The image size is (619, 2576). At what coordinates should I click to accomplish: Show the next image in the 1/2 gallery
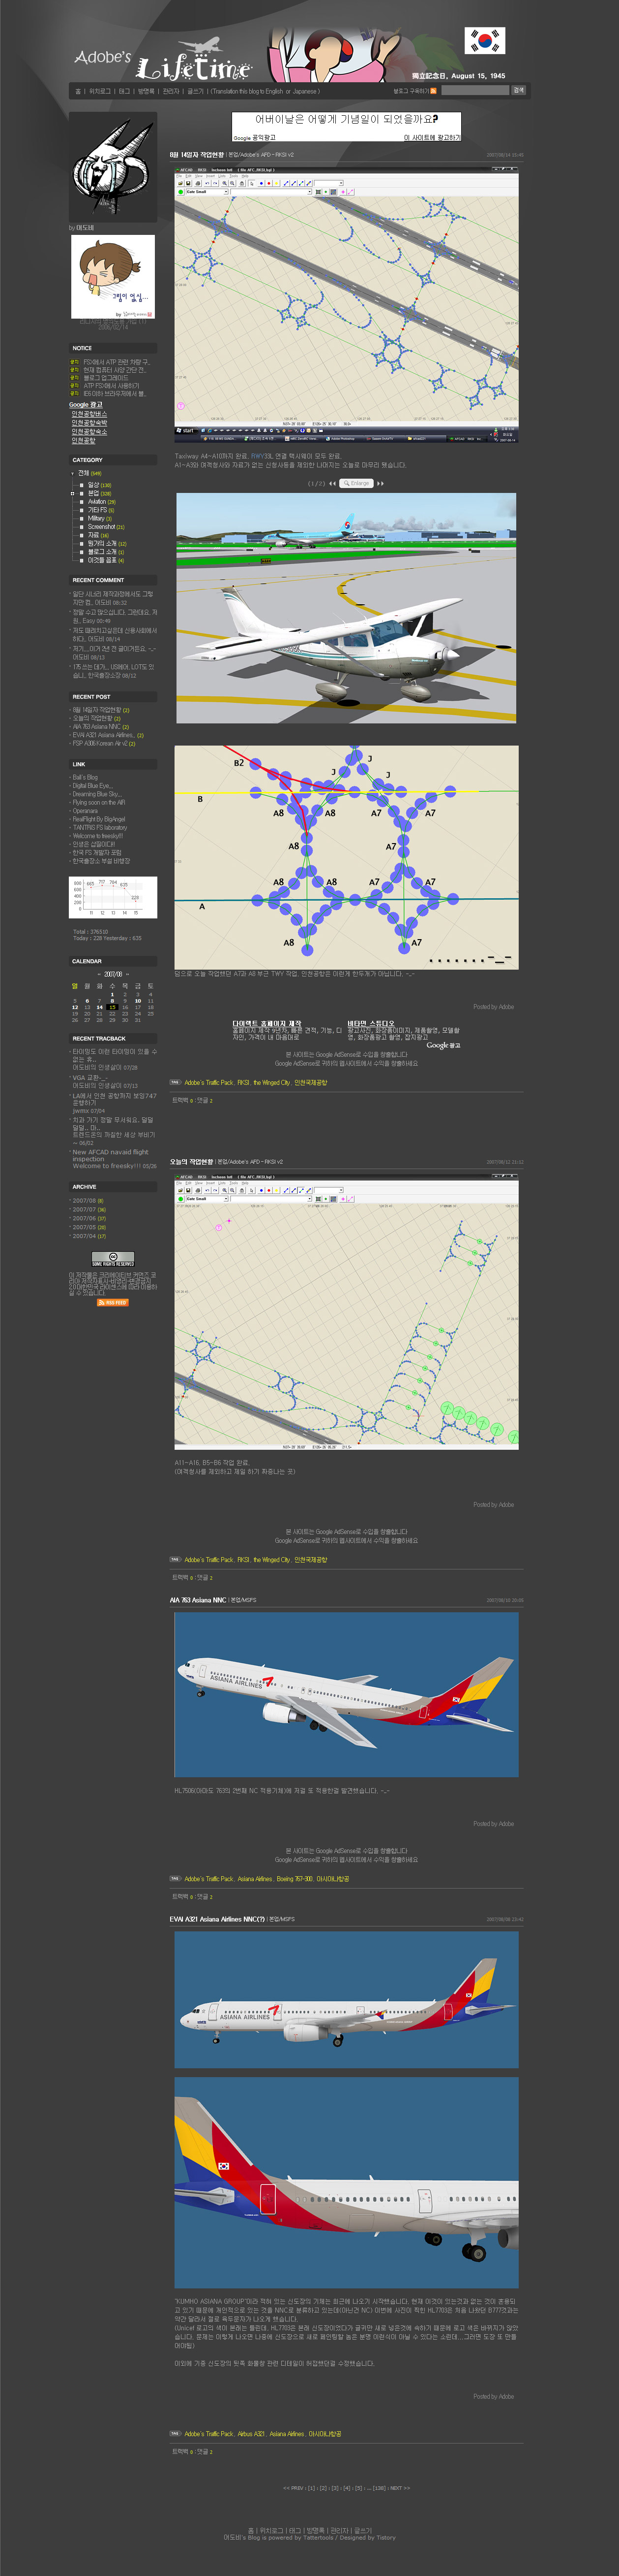[x=381, y=483]
